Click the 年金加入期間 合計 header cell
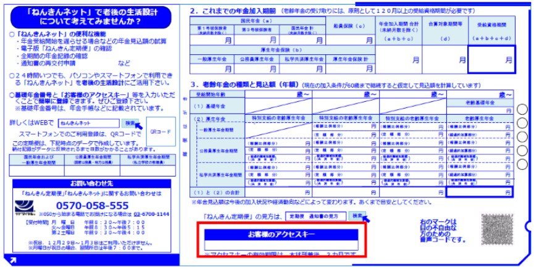The image size is (534, 269). click(399, 31)
